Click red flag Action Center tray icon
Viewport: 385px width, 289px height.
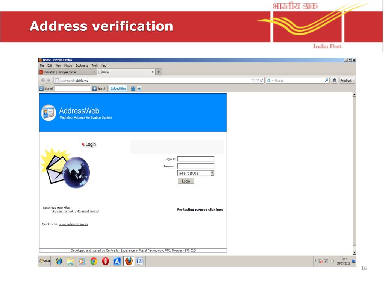pyautogui.click(x=320, y=261)
